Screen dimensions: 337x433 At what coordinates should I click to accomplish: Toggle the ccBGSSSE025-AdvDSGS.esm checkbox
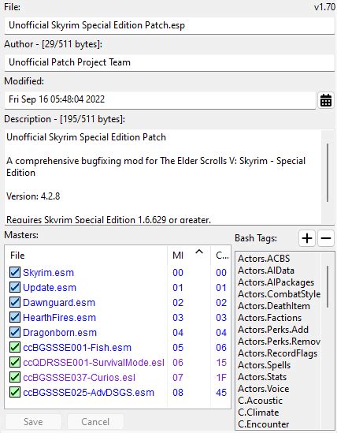15,392
